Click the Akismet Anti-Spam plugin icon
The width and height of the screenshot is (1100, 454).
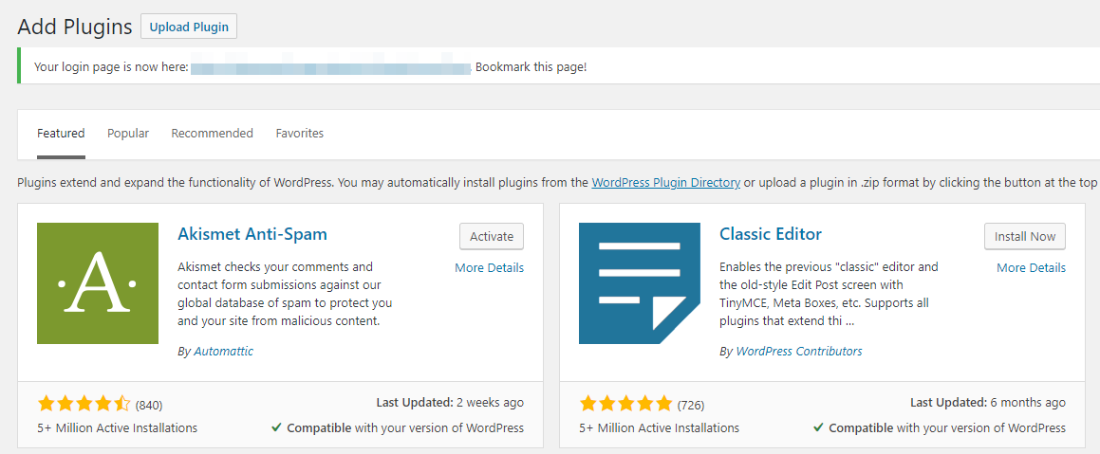coord(98,283)
